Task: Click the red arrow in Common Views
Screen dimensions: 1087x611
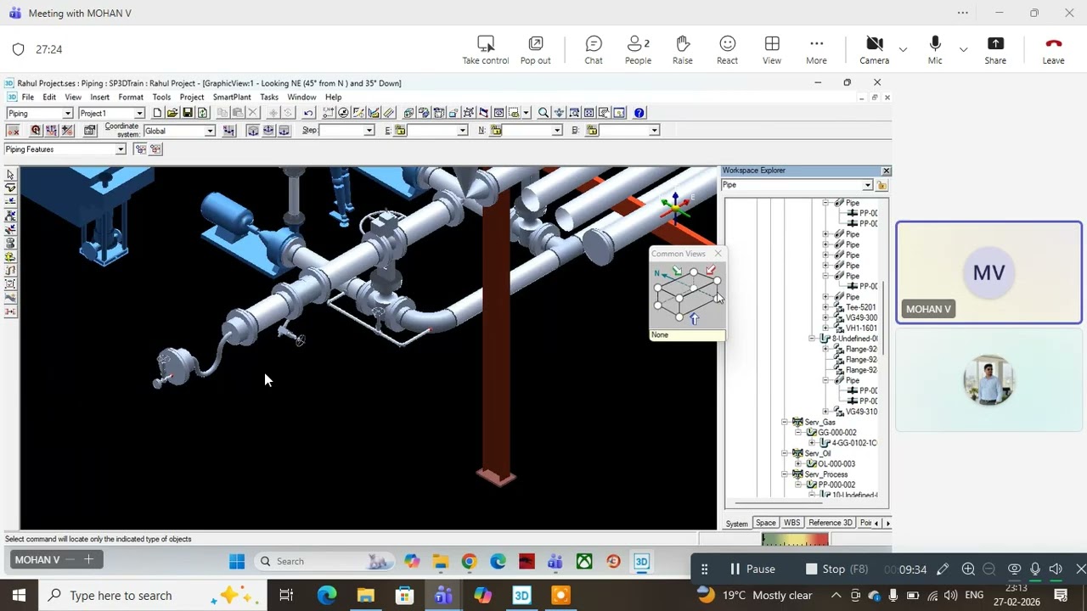Action: click(710, 271)
